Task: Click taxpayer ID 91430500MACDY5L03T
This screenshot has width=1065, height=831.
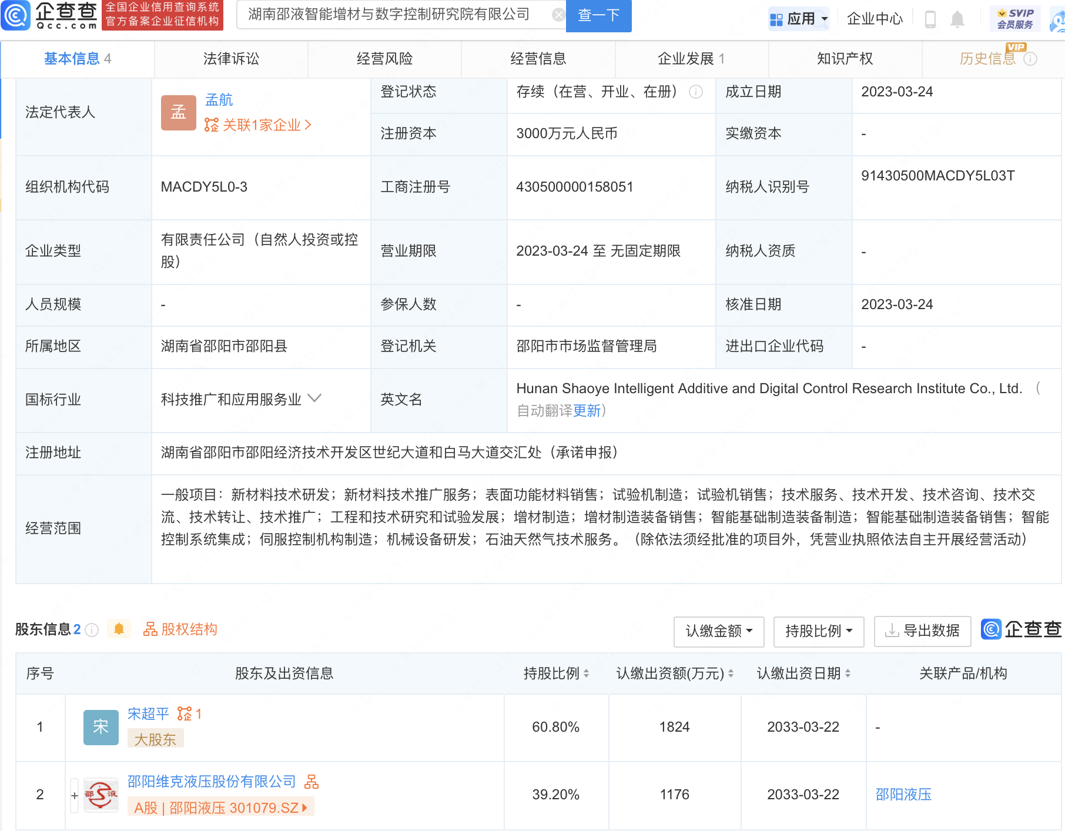Action: tap(938, 176)
